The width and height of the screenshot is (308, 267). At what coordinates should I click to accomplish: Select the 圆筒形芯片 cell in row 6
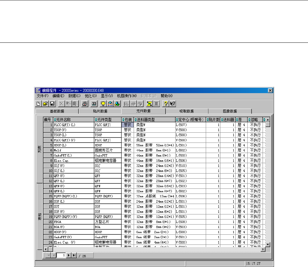point(108,150)
